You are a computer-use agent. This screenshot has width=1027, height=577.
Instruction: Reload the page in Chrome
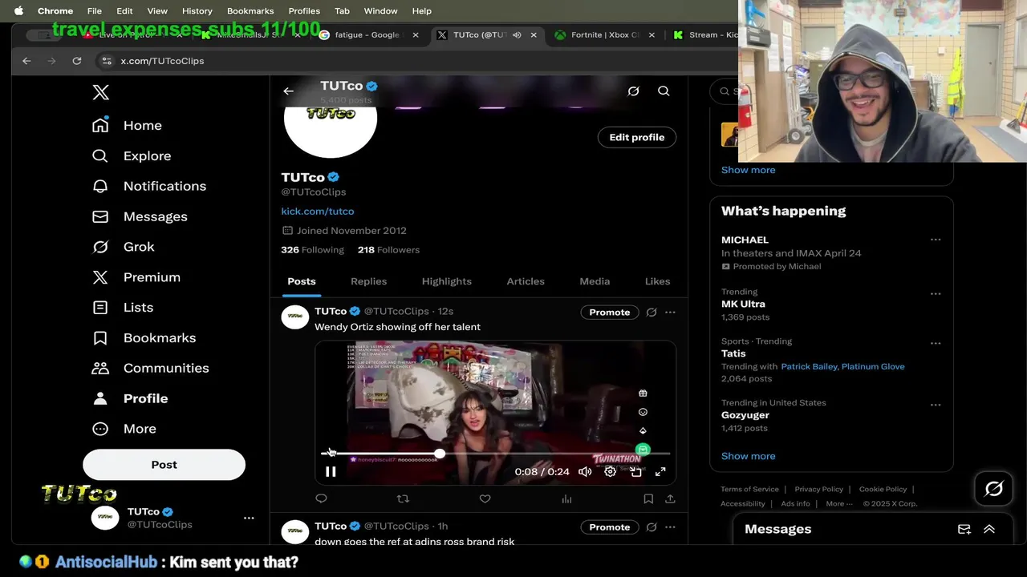point(77,61)
